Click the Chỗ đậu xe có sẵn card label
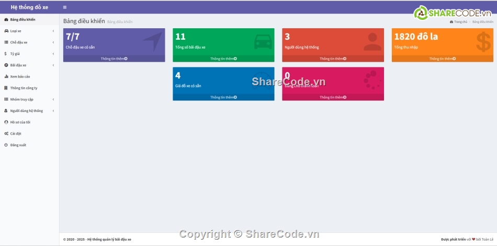Screen dimensions: 497x246 pos(80,48)
